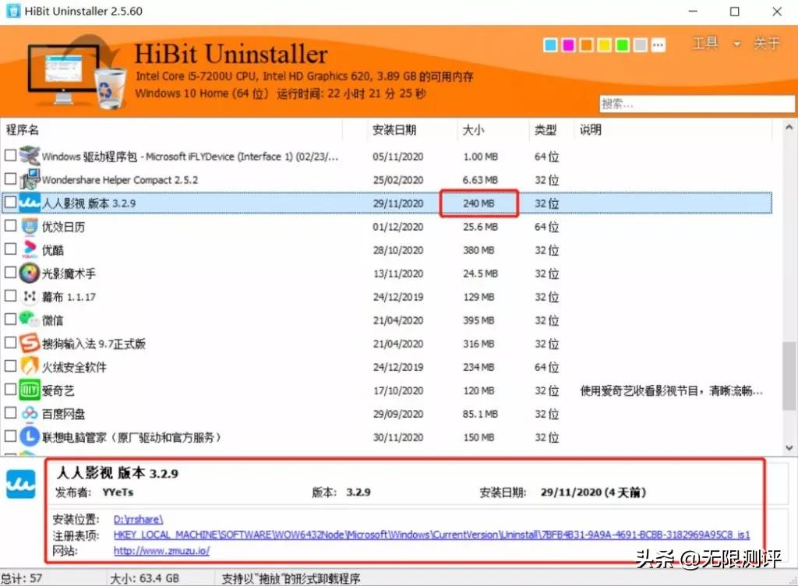
Task: Open the D:\rrshare\ install location link
Action: coord(138,519)
